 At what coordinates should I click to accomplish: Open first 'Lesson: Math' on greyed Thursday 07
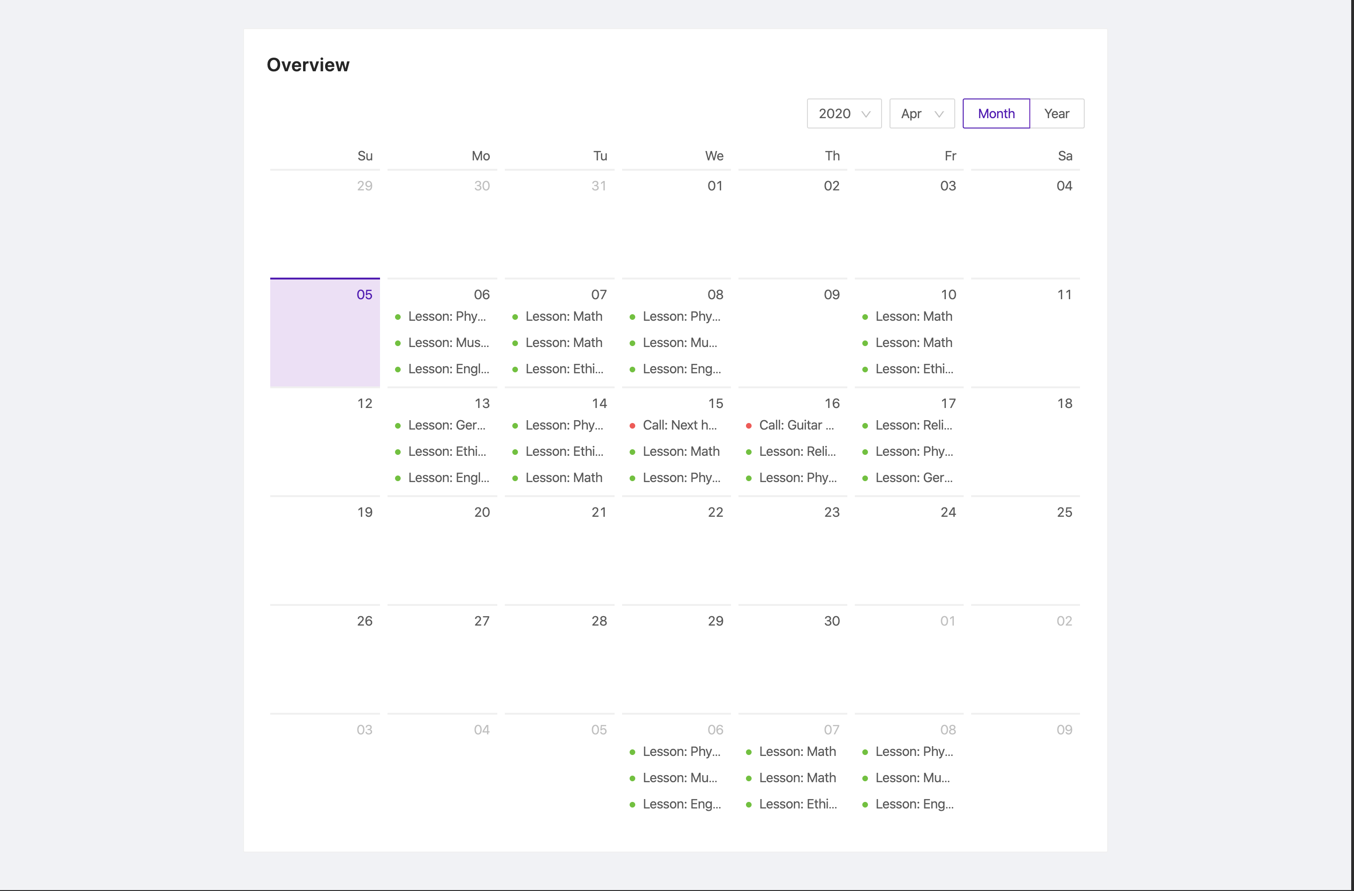coord(792,752)
